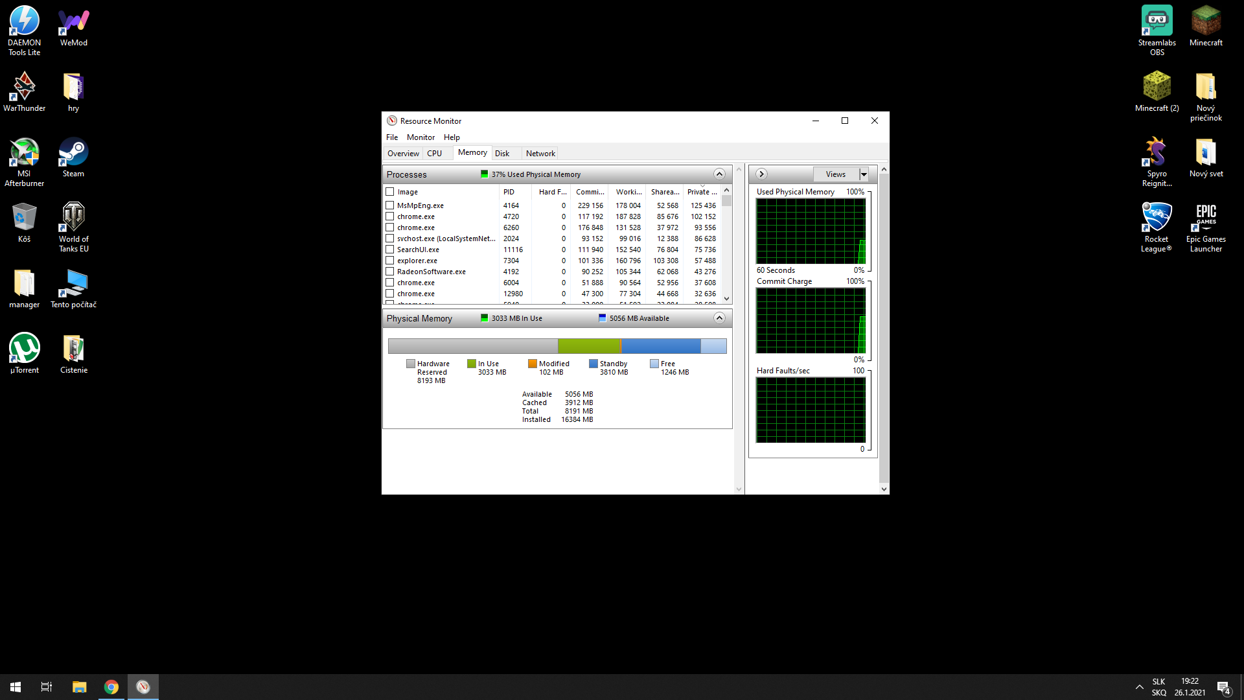Switch to the CPU tab
This screenshot has width=1244, height=700.
[x=434, y=154]
